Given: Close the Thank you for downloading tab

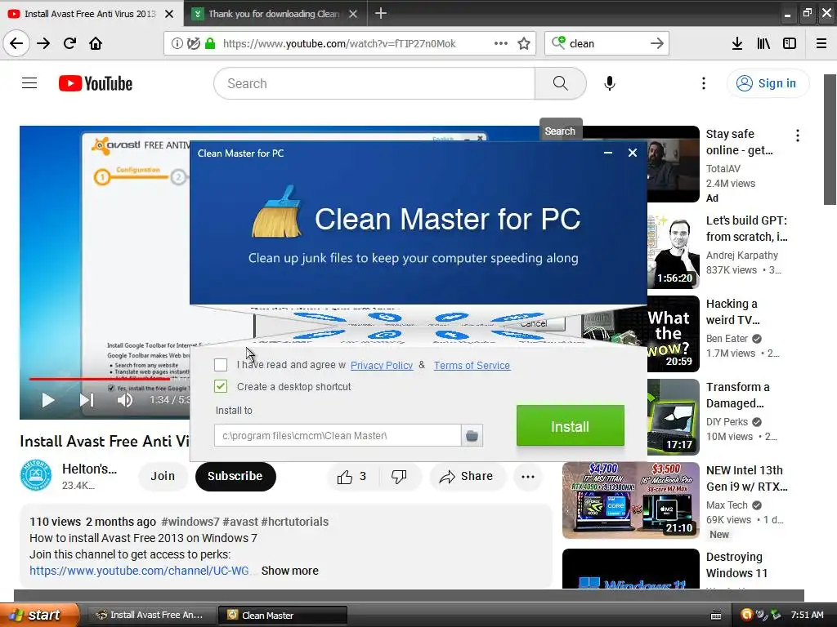Looking at the screenshot, I should 353,14.
